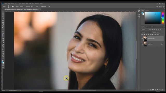
Task: Click the horizontal scrollbar below the canvas
Action: click(x=76, y=90)
